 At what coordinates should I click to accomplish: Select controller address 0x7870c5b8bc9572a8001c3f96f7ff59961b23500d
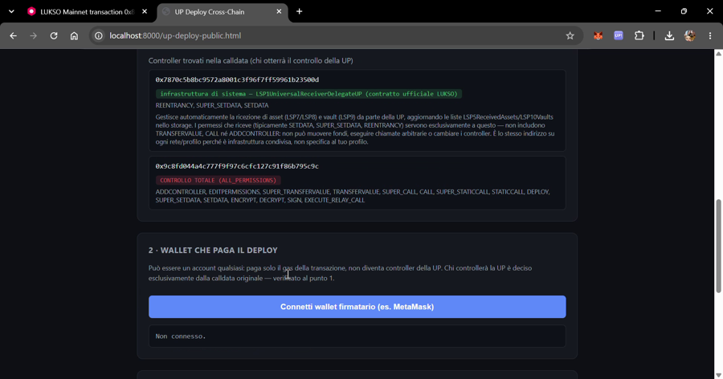237,79
